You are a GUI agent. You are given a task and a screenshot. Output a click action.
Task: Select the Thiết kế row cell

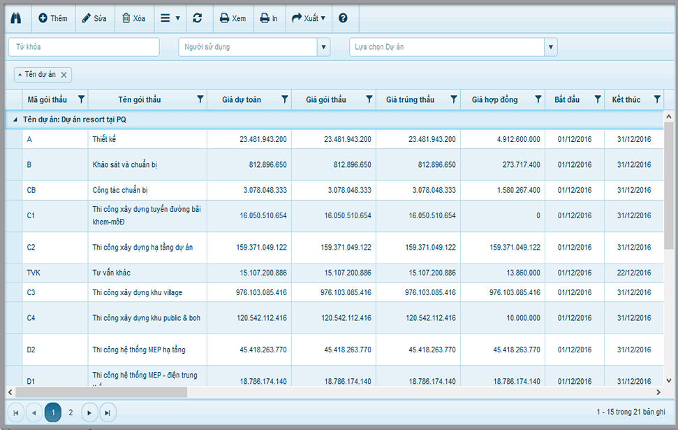tap(147, 139)
